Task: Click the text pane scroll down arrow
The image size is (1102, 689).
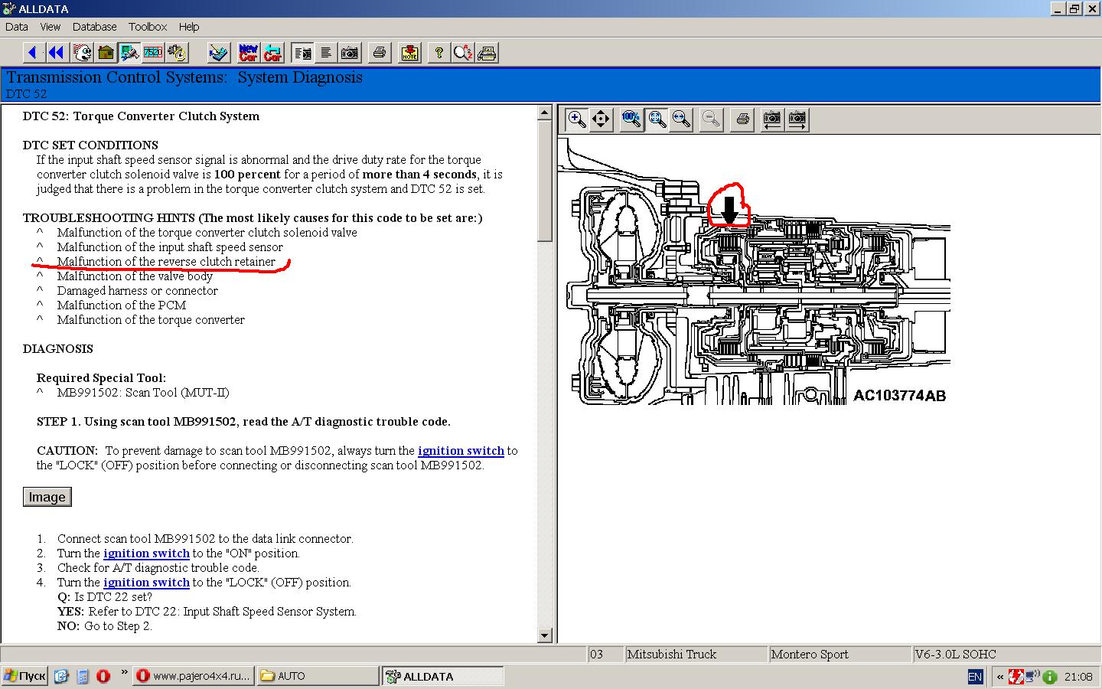Action: pos(544,635)
